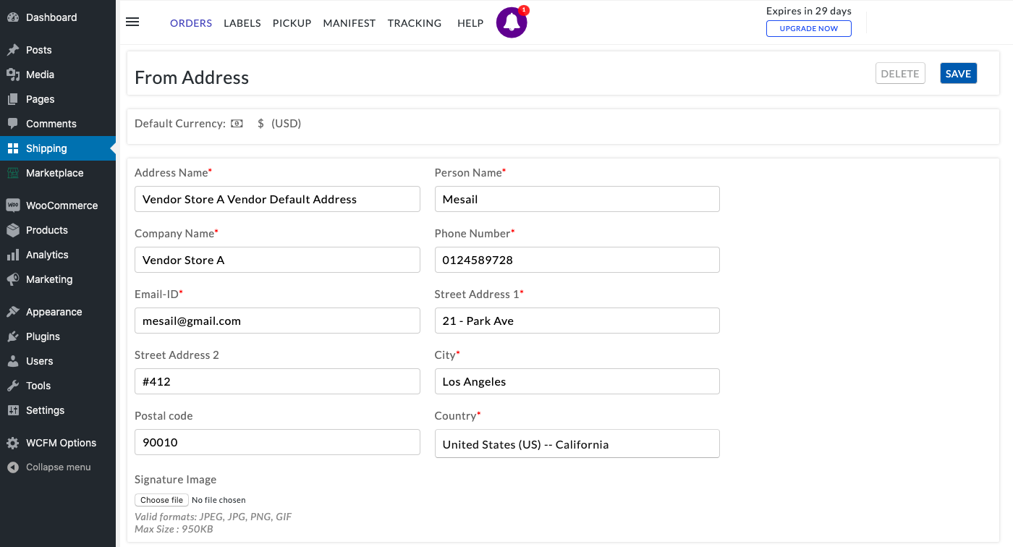Image resolution: width=1013 pixels, height=547 pixels.
Task: Open WooCommerce menu item
Action: [x=58, y=205]
